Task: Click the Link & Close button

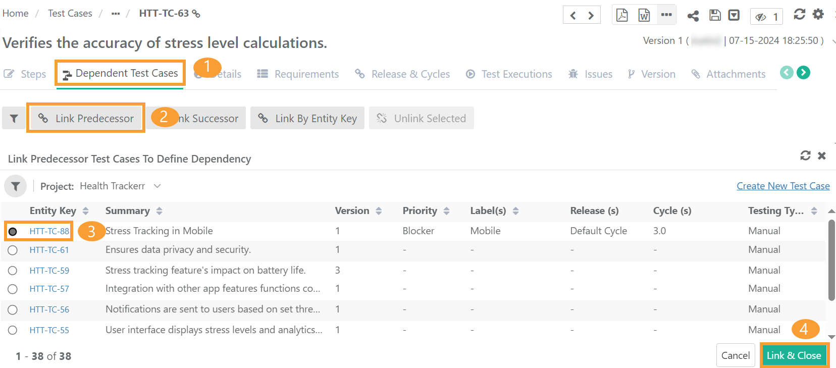Action: (794, 355)
